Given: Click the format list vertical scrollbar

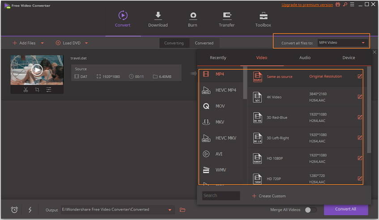Looking at the screenshot, I should (245, 85).
